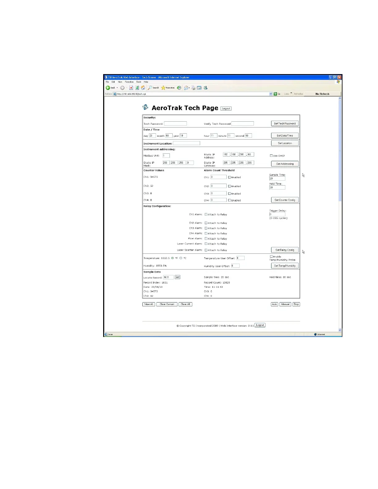Open the History toolbar icon
378x489 pixels.
pyautogui.click(x=179, y=88)
